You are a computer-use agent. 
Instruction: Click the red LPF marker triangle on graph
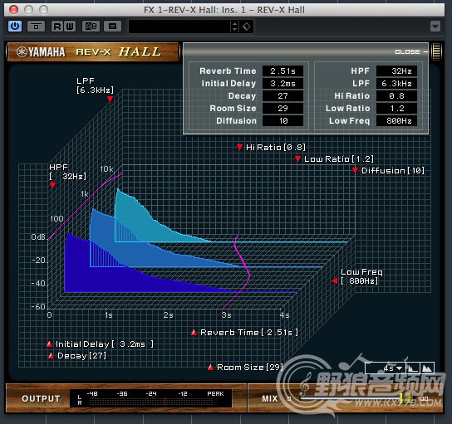111,99
